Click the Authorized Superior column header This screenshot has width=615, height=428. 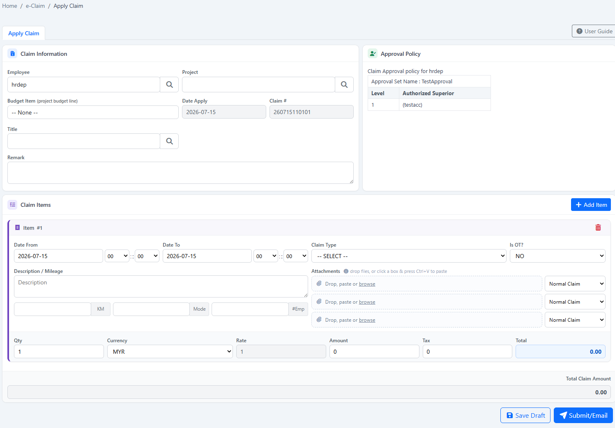(445, 93)
